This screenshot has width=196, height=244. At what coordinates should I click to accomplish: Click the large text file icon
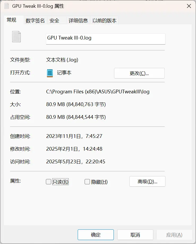16,37
